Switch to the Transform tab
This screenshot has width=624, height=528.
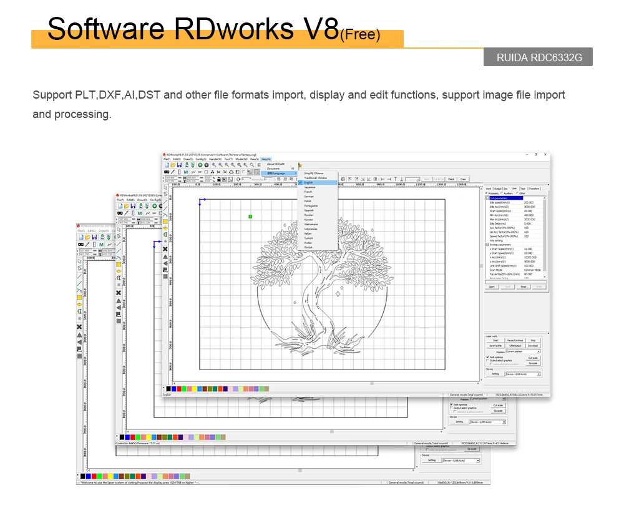point(535,188)
